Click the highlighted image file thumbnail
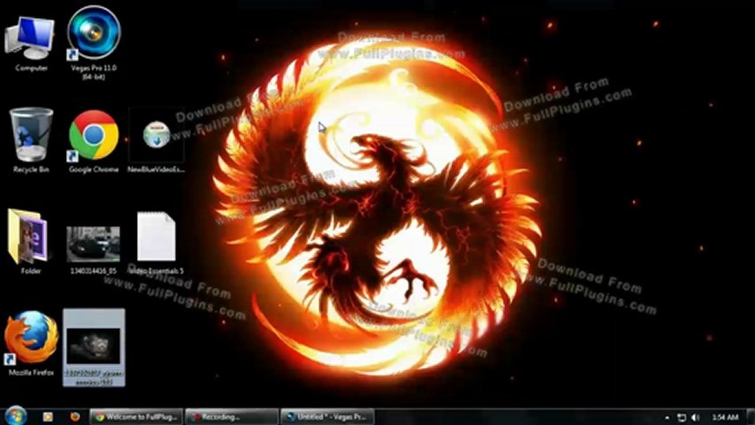755x425 pixels. tap(94, 348)
